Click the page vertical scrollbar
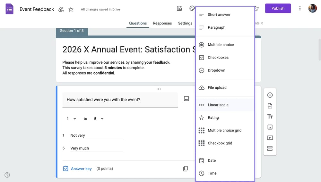321x182 pixels. (320, 50)
